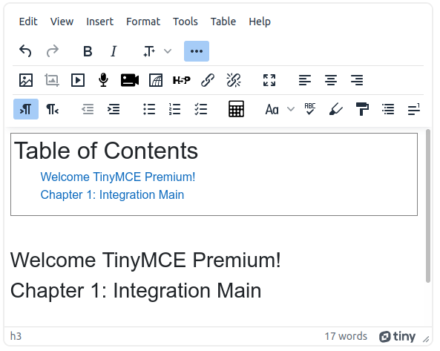Open the Table menu
Screen dimensions: 440x351
[x=223, y=22]
